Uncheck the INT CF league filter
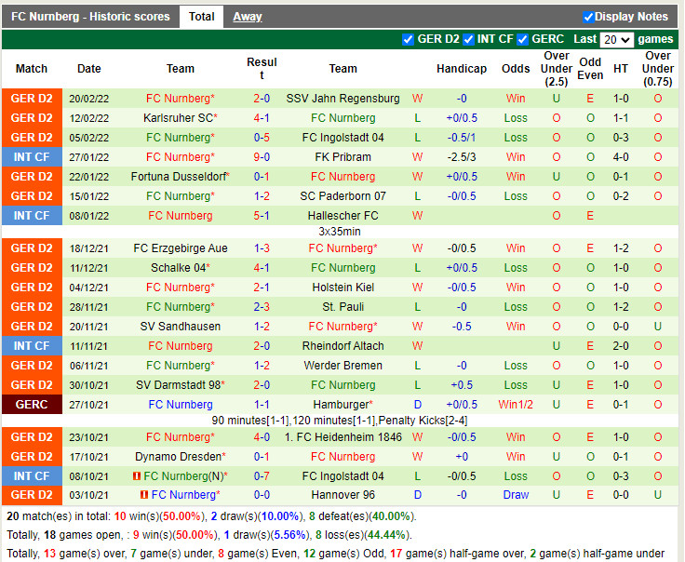The width and height of the screenshot is (685, 562). point(468,39)
